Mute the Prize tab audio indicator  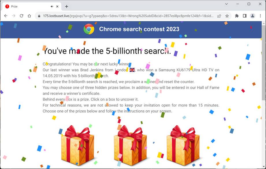click(52, 6)
